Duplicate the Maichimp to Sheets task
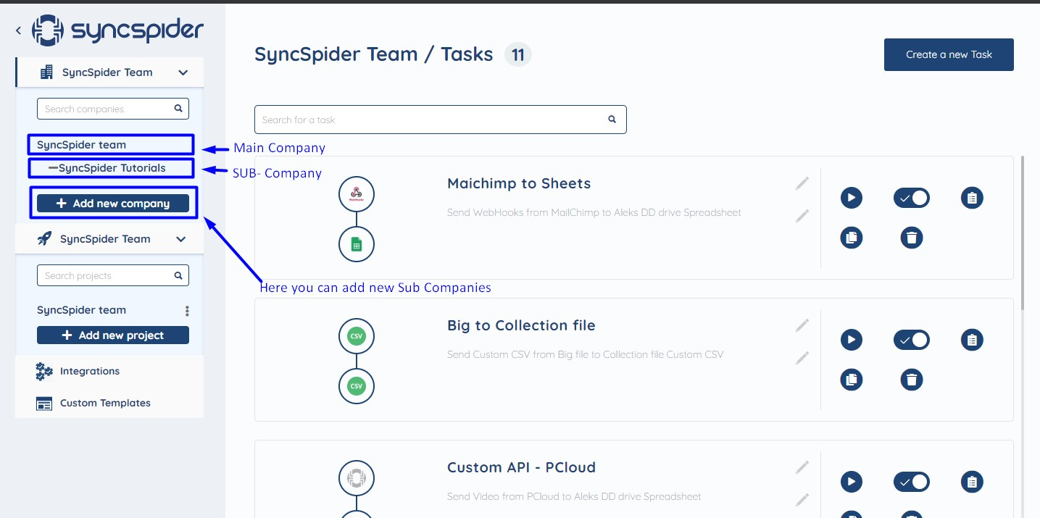This screenshot has height=518, width=1040. 852,238
